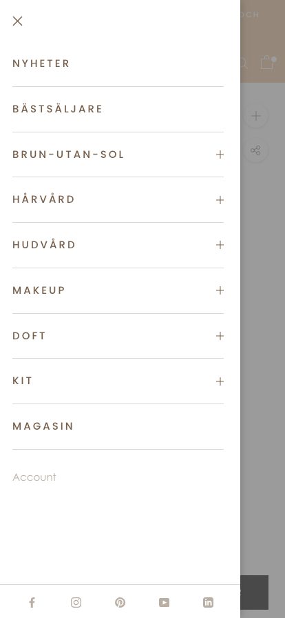Open the LinkedIn social link

tap(208, 602)
